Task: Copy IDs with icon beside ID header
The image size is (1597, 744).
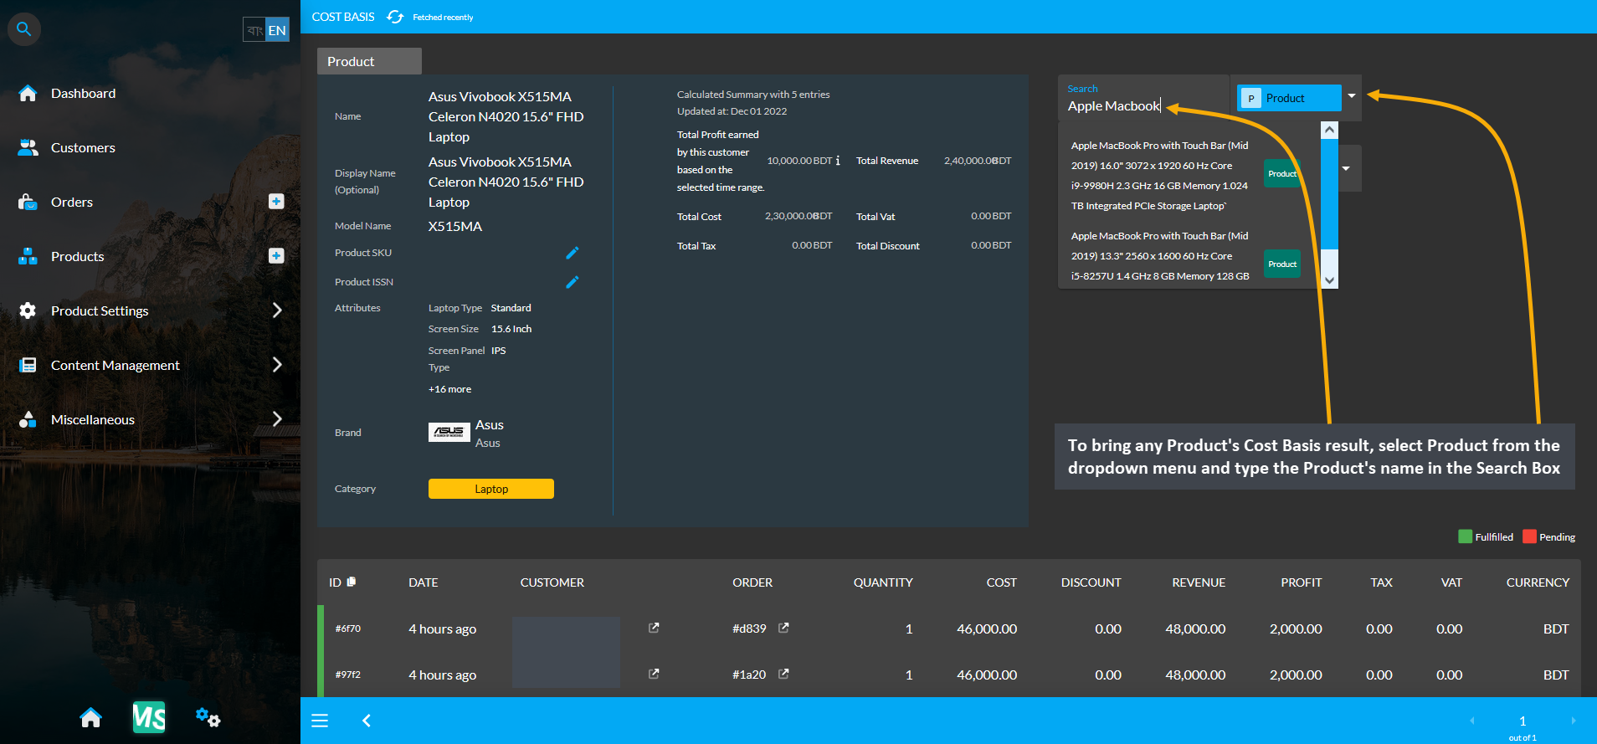Action: [352, 582]
